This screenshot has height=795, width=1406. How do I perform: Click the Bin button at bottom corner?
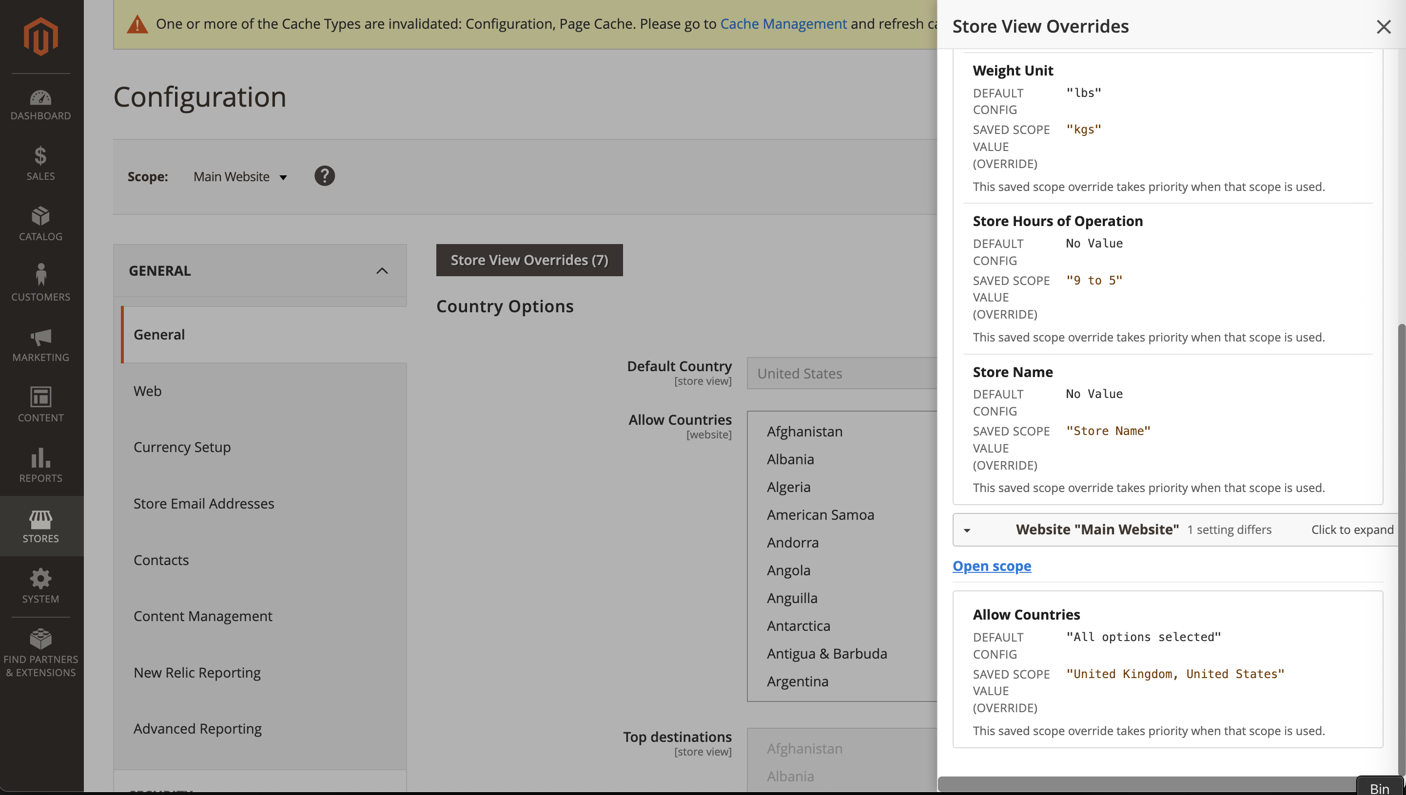tap(1380, 787)
